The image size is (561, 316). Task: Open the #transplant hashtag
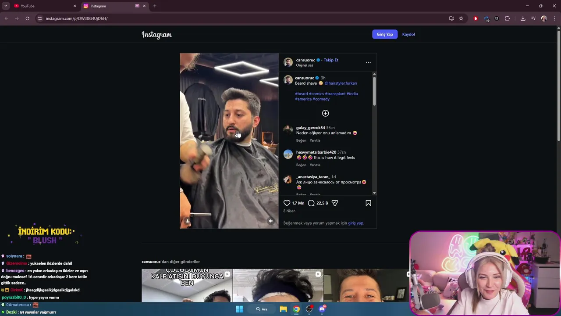[335, 94]
